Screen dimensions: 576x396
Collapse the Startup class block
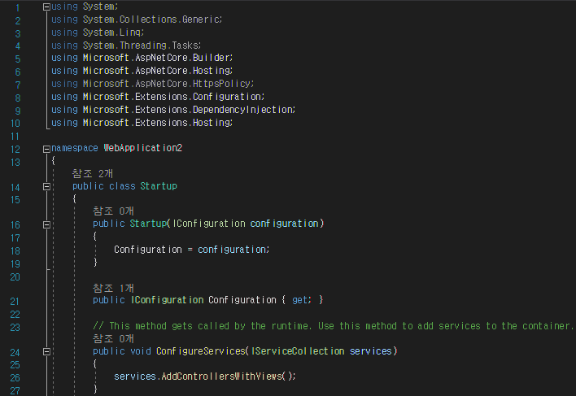click(x=46, y=187)
